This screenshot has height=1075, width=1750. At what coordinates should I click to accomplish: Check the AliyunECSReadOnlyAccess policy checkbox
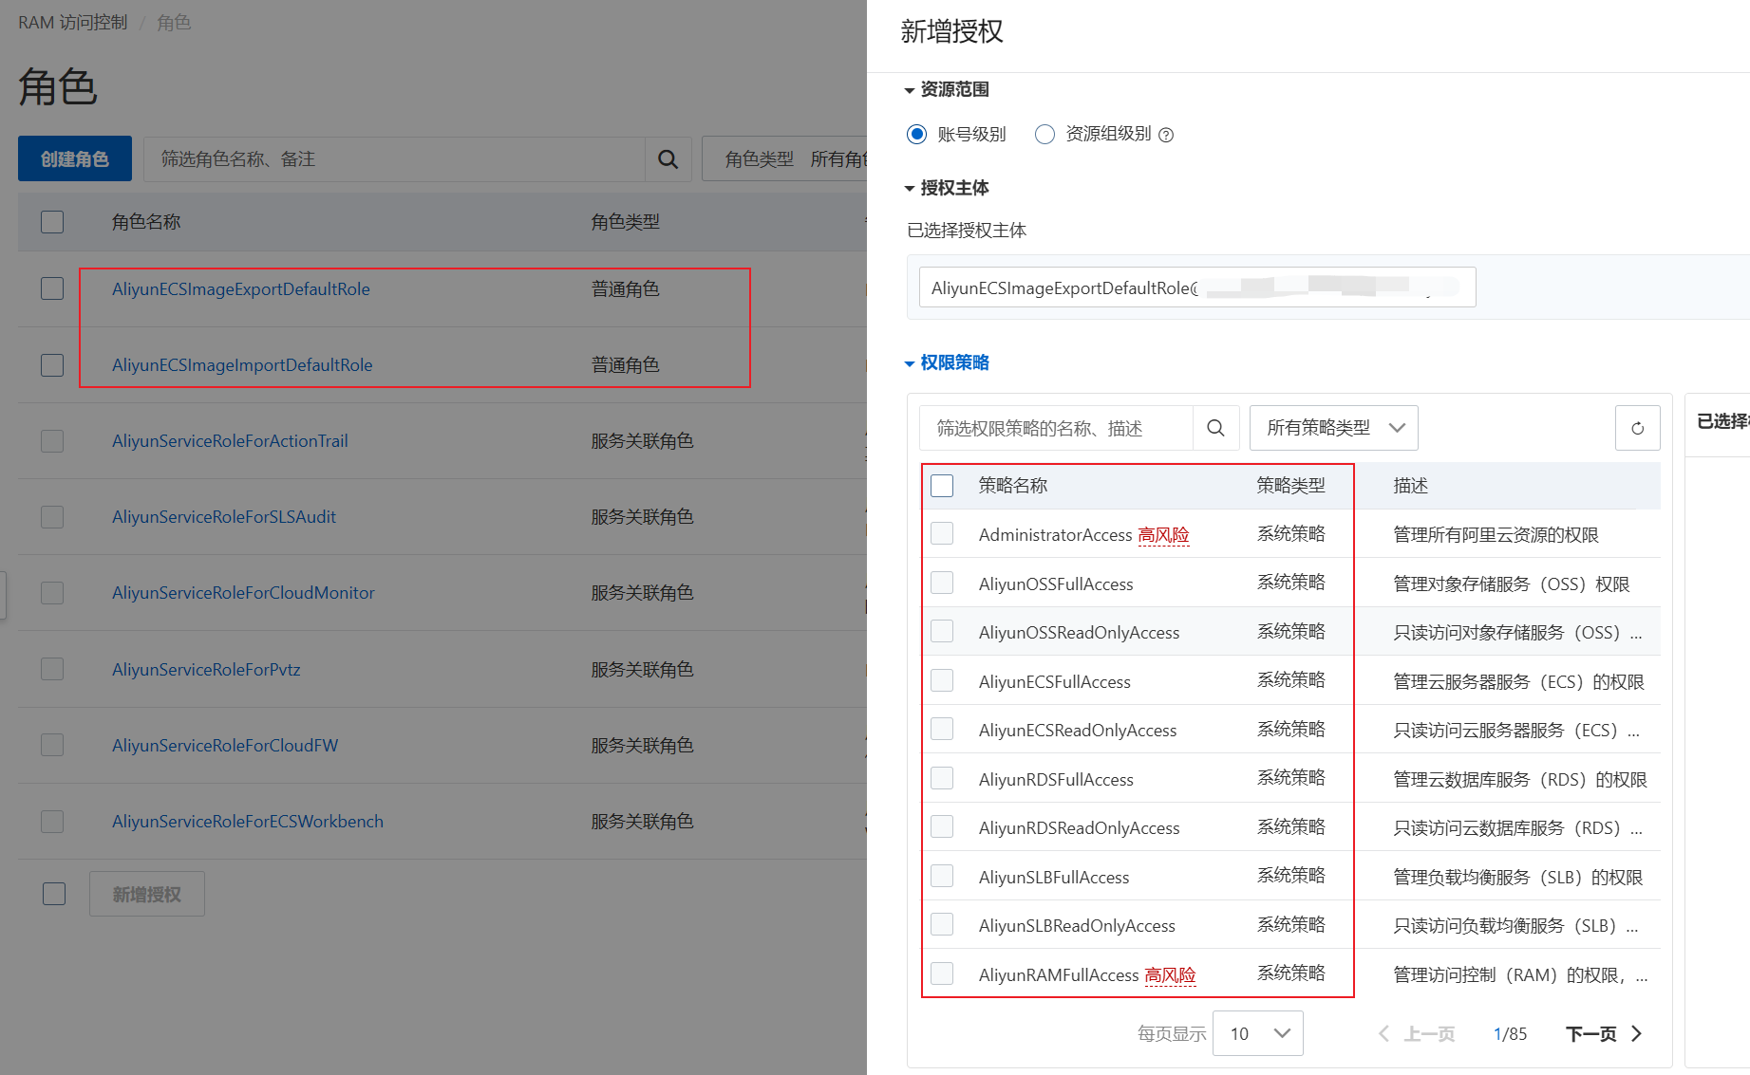point(942,729)
